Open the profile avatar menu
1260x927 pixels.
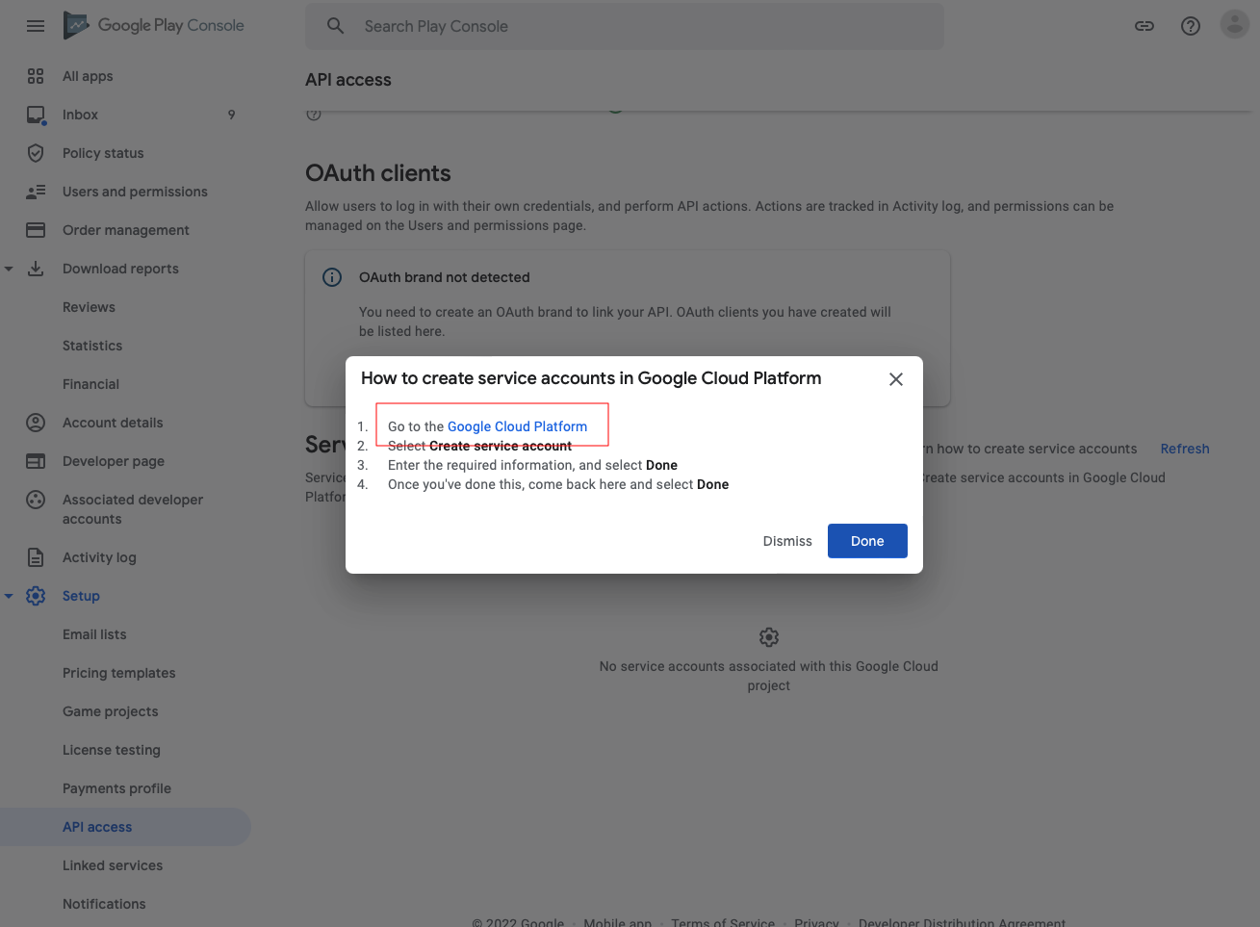pos(1234,24)
